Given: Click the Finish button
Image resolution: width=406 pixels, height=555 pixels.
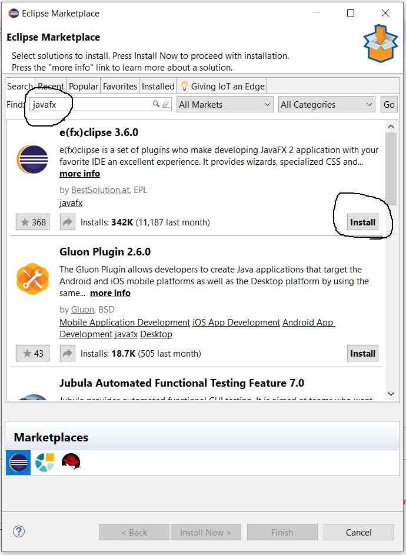Looking at the screenshot, I should coord(282,532).
